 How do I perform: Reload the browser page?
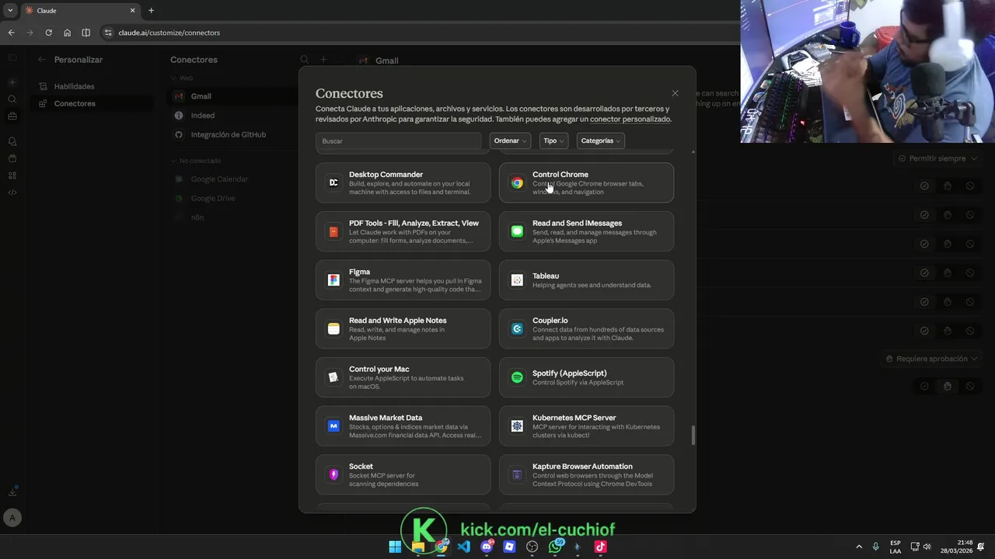[48, 33]
